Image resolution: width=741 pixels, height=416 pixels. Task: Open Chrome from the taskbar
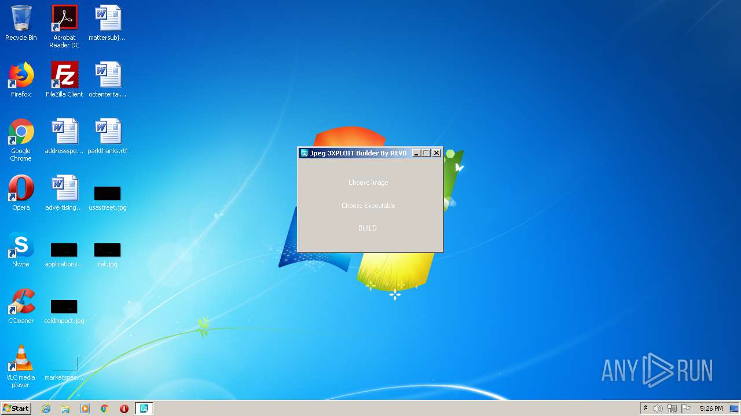point(105,408)
